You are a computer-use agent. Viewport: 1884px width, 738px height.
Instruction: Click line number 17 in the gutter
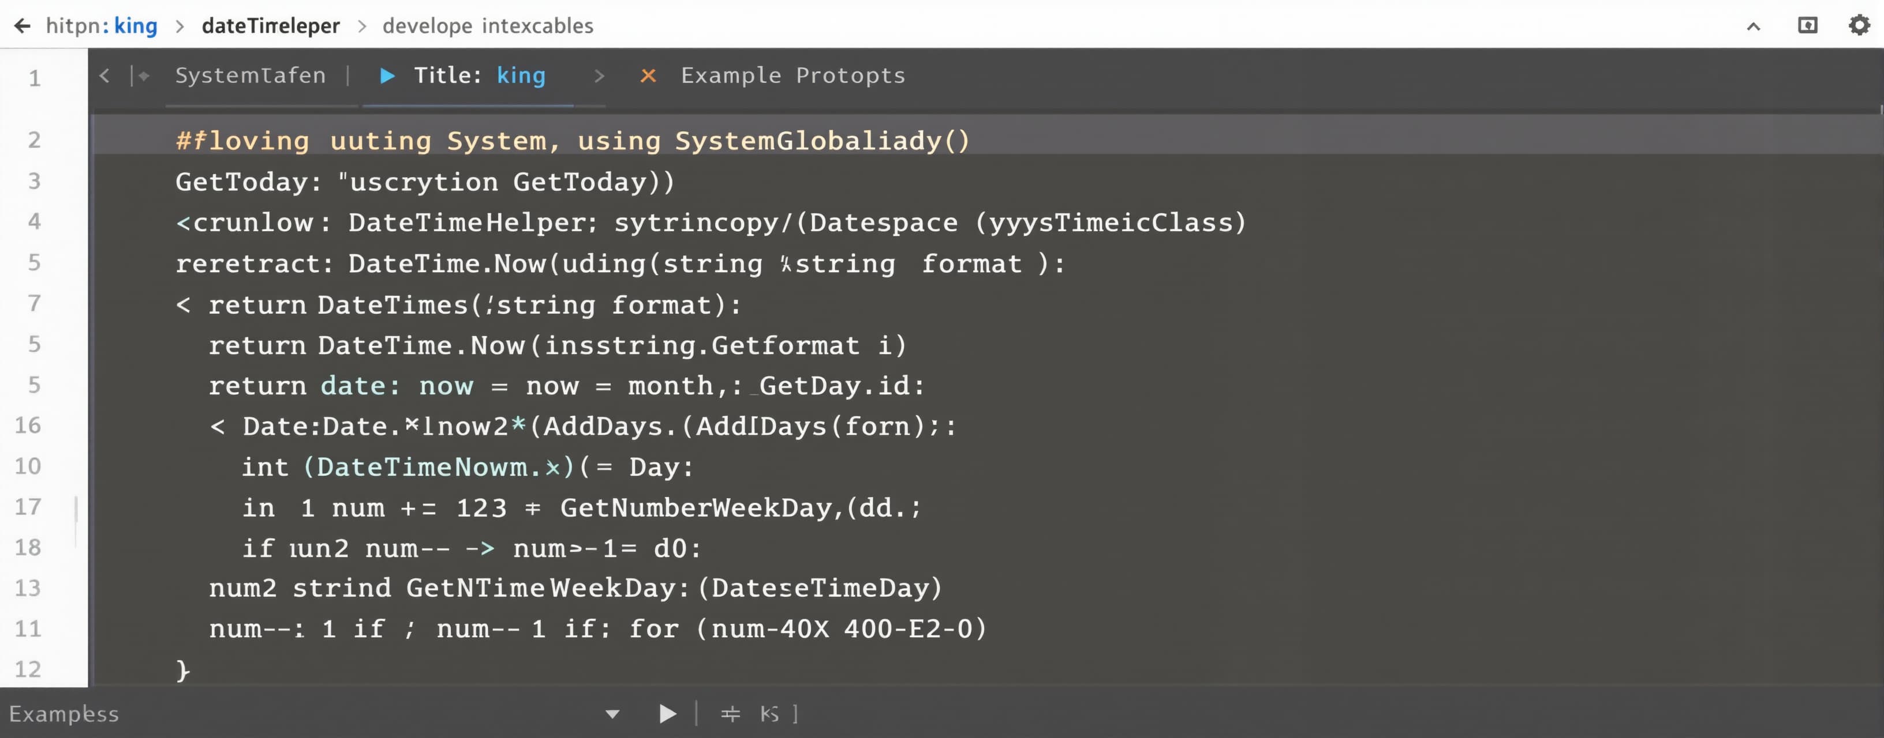pyautogui.click(x=28, y=506)
